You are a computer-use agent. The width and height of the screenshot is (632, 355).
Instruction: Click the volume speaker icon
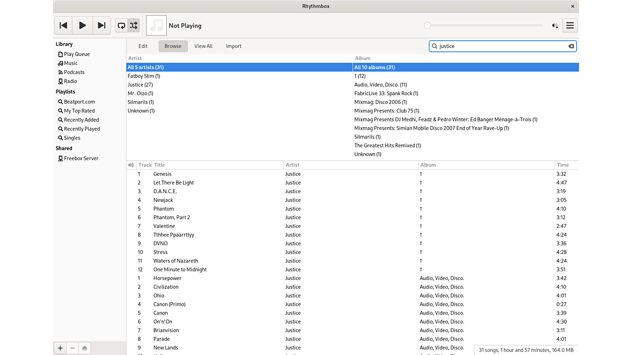click(555, 26)
